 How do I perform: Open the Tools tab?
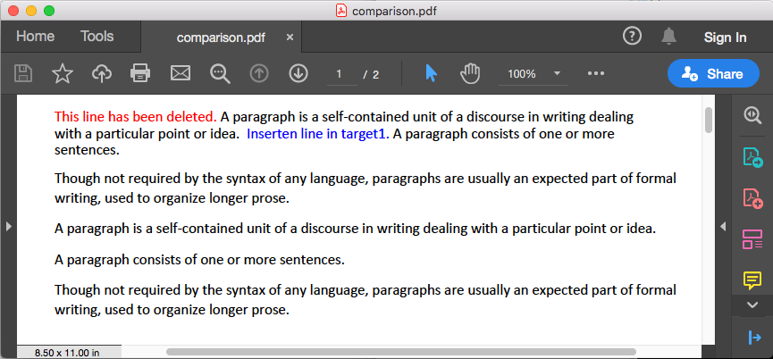point(97,37)
